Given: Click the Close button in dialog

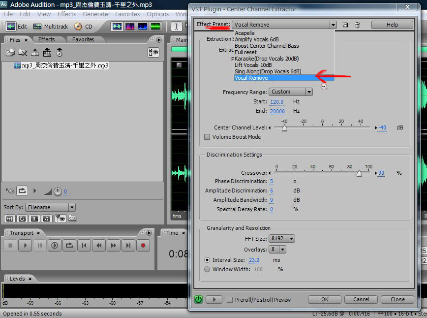Looking at the screenshot, I should [397, 299].
